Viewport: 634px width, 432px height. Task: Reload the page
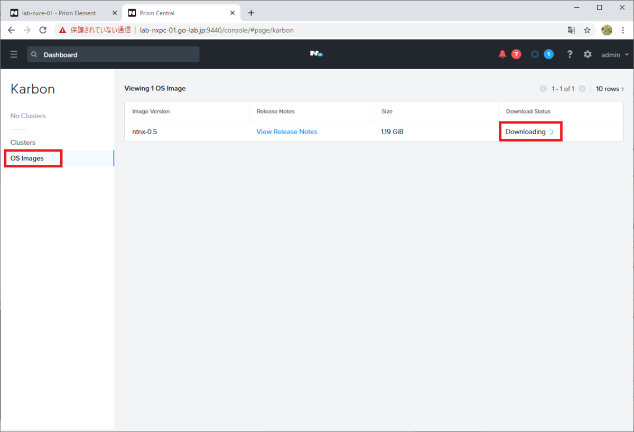[43, 30]
